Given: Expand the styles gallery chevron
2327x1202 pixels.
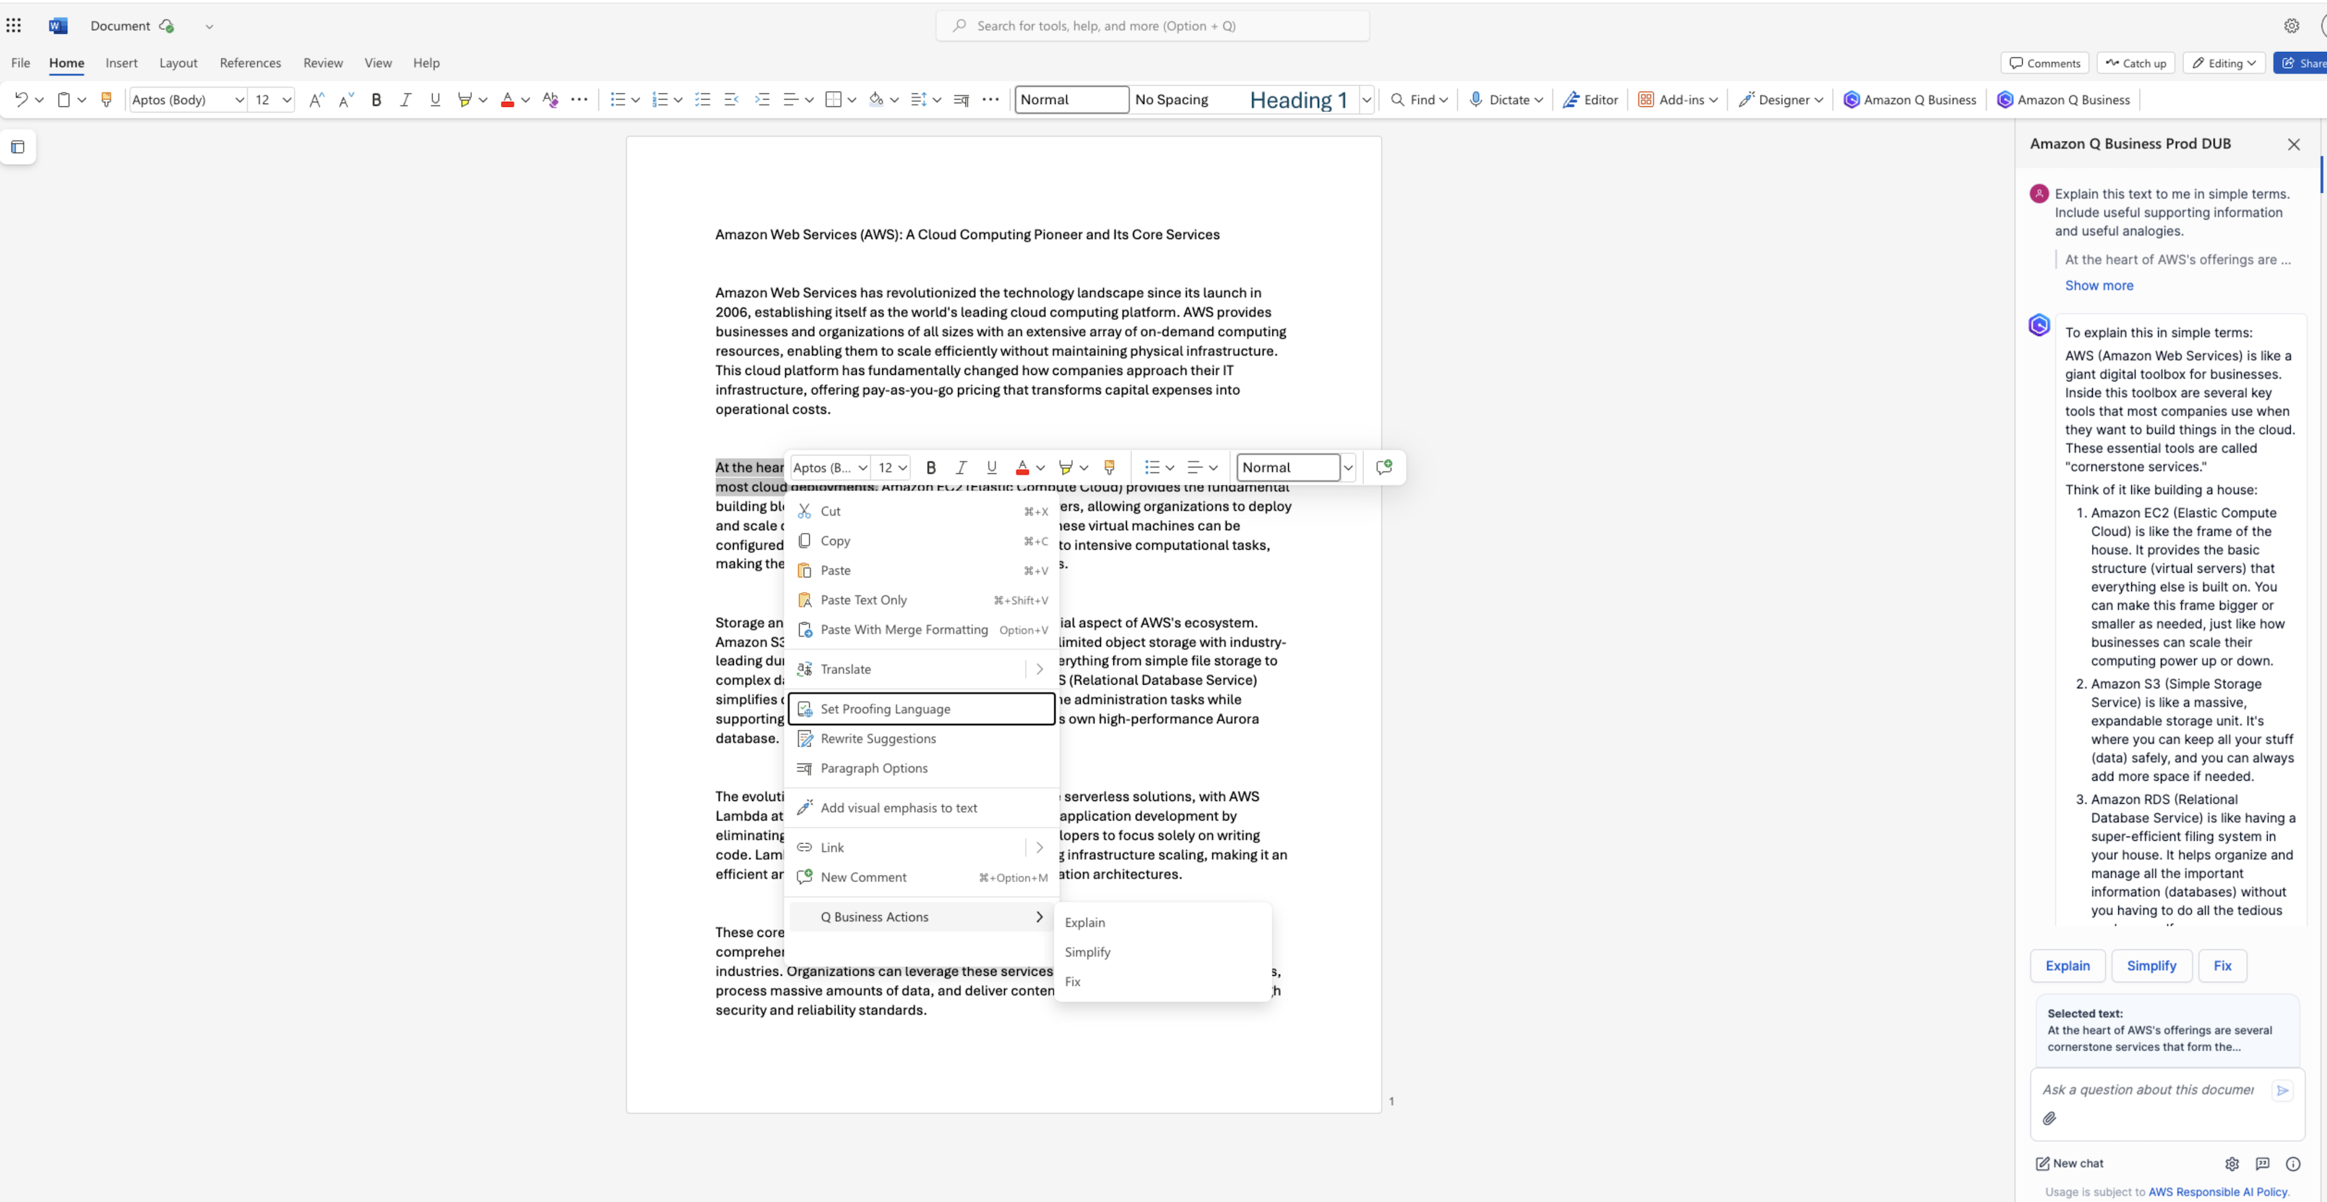Looking at the screenshot, I should coord(1366,100).
